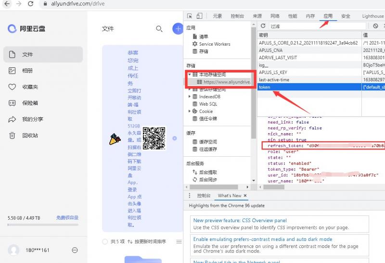Switch to the 内存 Memory tab

pos(310,16)
